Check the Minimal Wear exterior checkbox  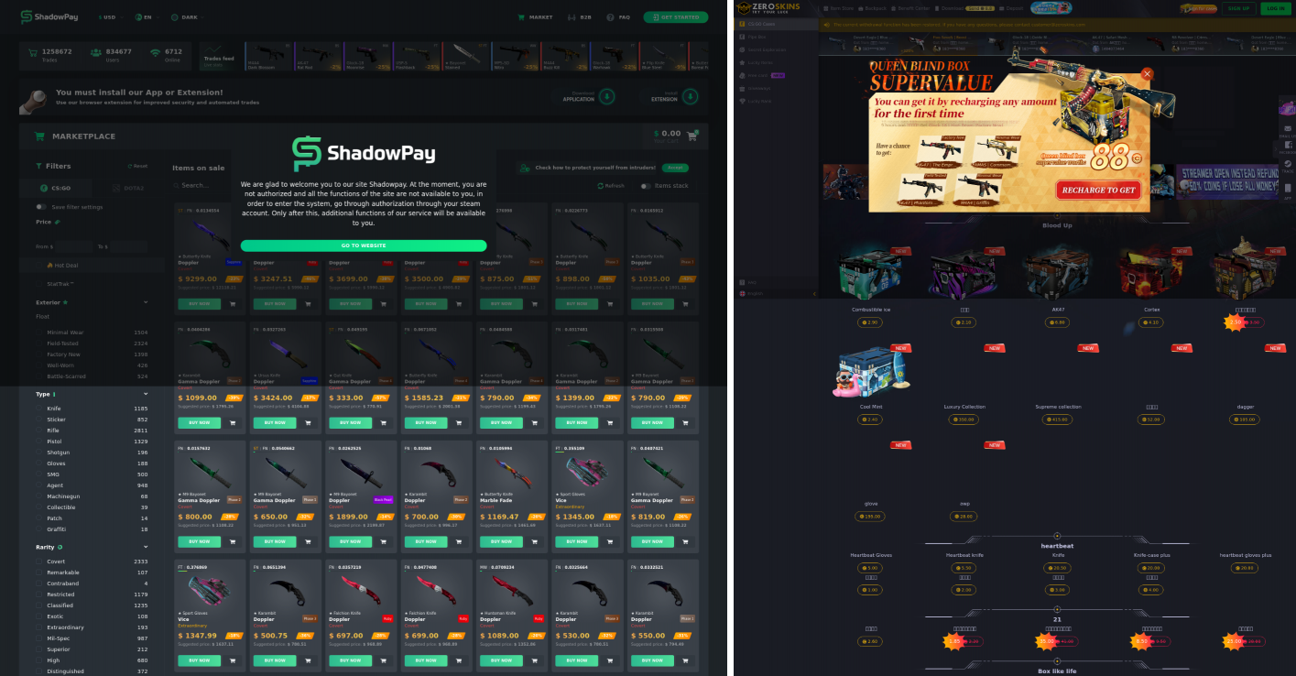click(39, 333)
